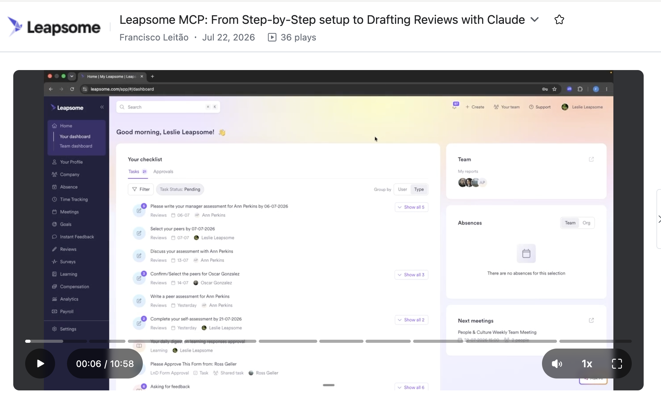Open Learning in sidebar
The image size is (661, 404).
pos(68,274)
